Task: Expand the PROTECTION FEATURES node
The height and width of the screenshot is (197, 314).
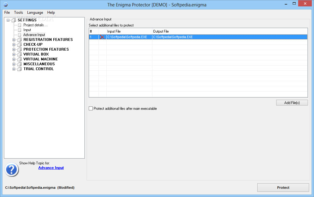Action: point(14,49)
